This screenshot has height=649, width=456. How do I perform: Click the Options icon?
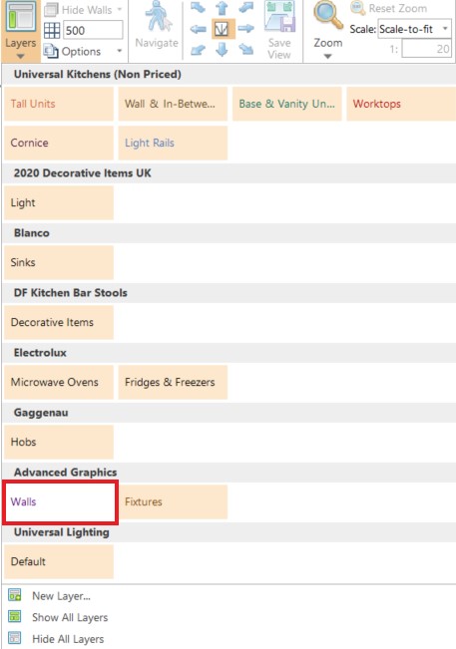tap(51, 51)
